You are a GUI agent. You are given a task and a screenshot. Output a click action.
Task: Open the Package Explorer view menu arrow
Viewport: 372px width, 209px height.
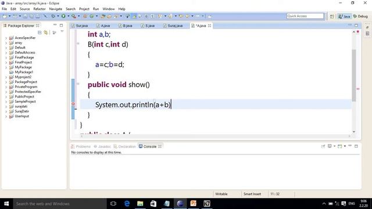click(x=62, y=31)
